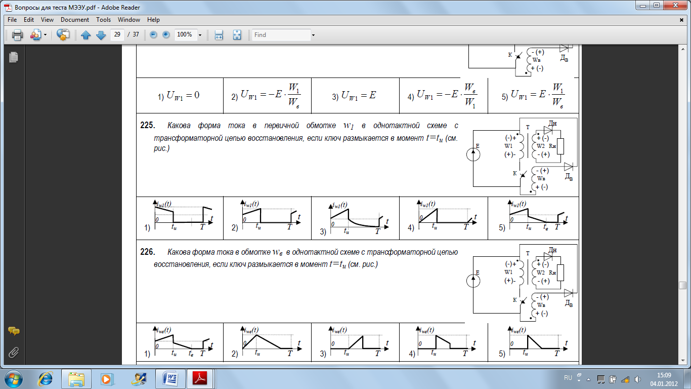Select the fit width scrolling icon
Viewport: 691px width, 389px height.
pos(219,35)
